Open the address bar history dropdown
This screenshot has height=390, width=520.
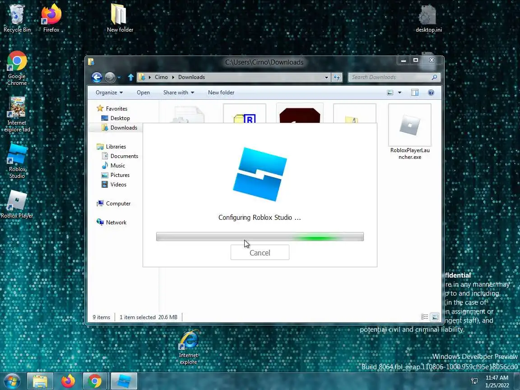click(x=326, y=77)
